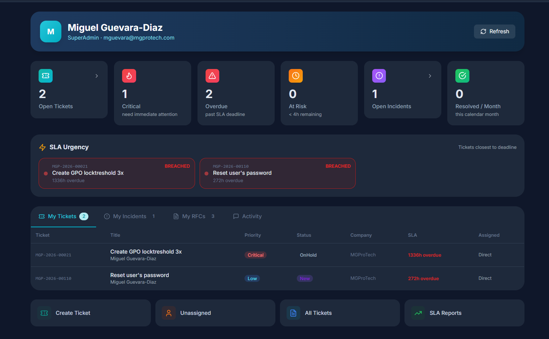
Task: Click the New status badge
Action: (x=305, y=278)
